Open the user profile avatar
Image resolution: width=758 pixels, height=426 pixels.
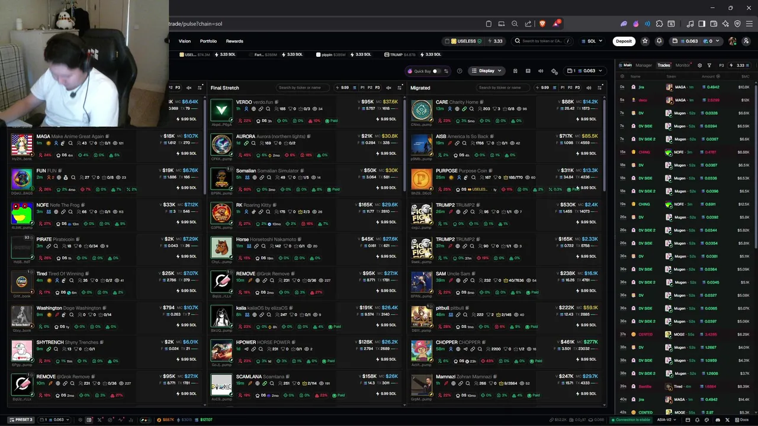733,41
